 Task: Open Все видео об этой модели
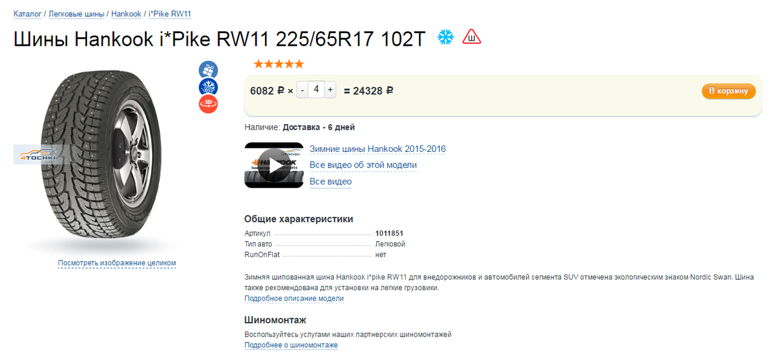coord(363,165)
